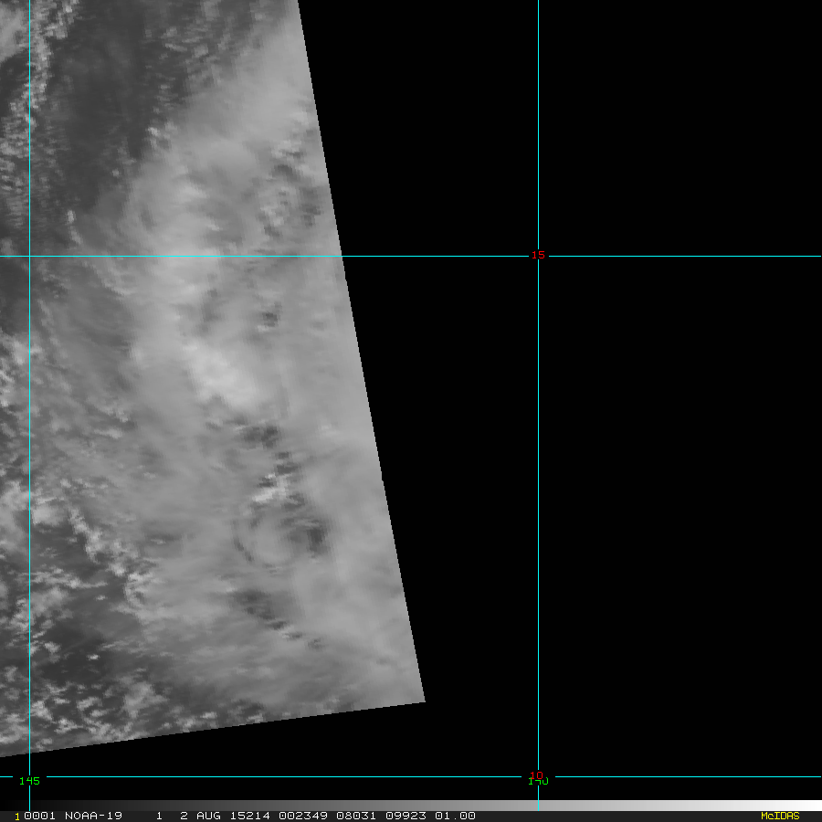The height and width of the screenshot is (822, 822).
Task: Click the intersection of 15 latitude and 140 longitude lines
Action: pos(538,256)
